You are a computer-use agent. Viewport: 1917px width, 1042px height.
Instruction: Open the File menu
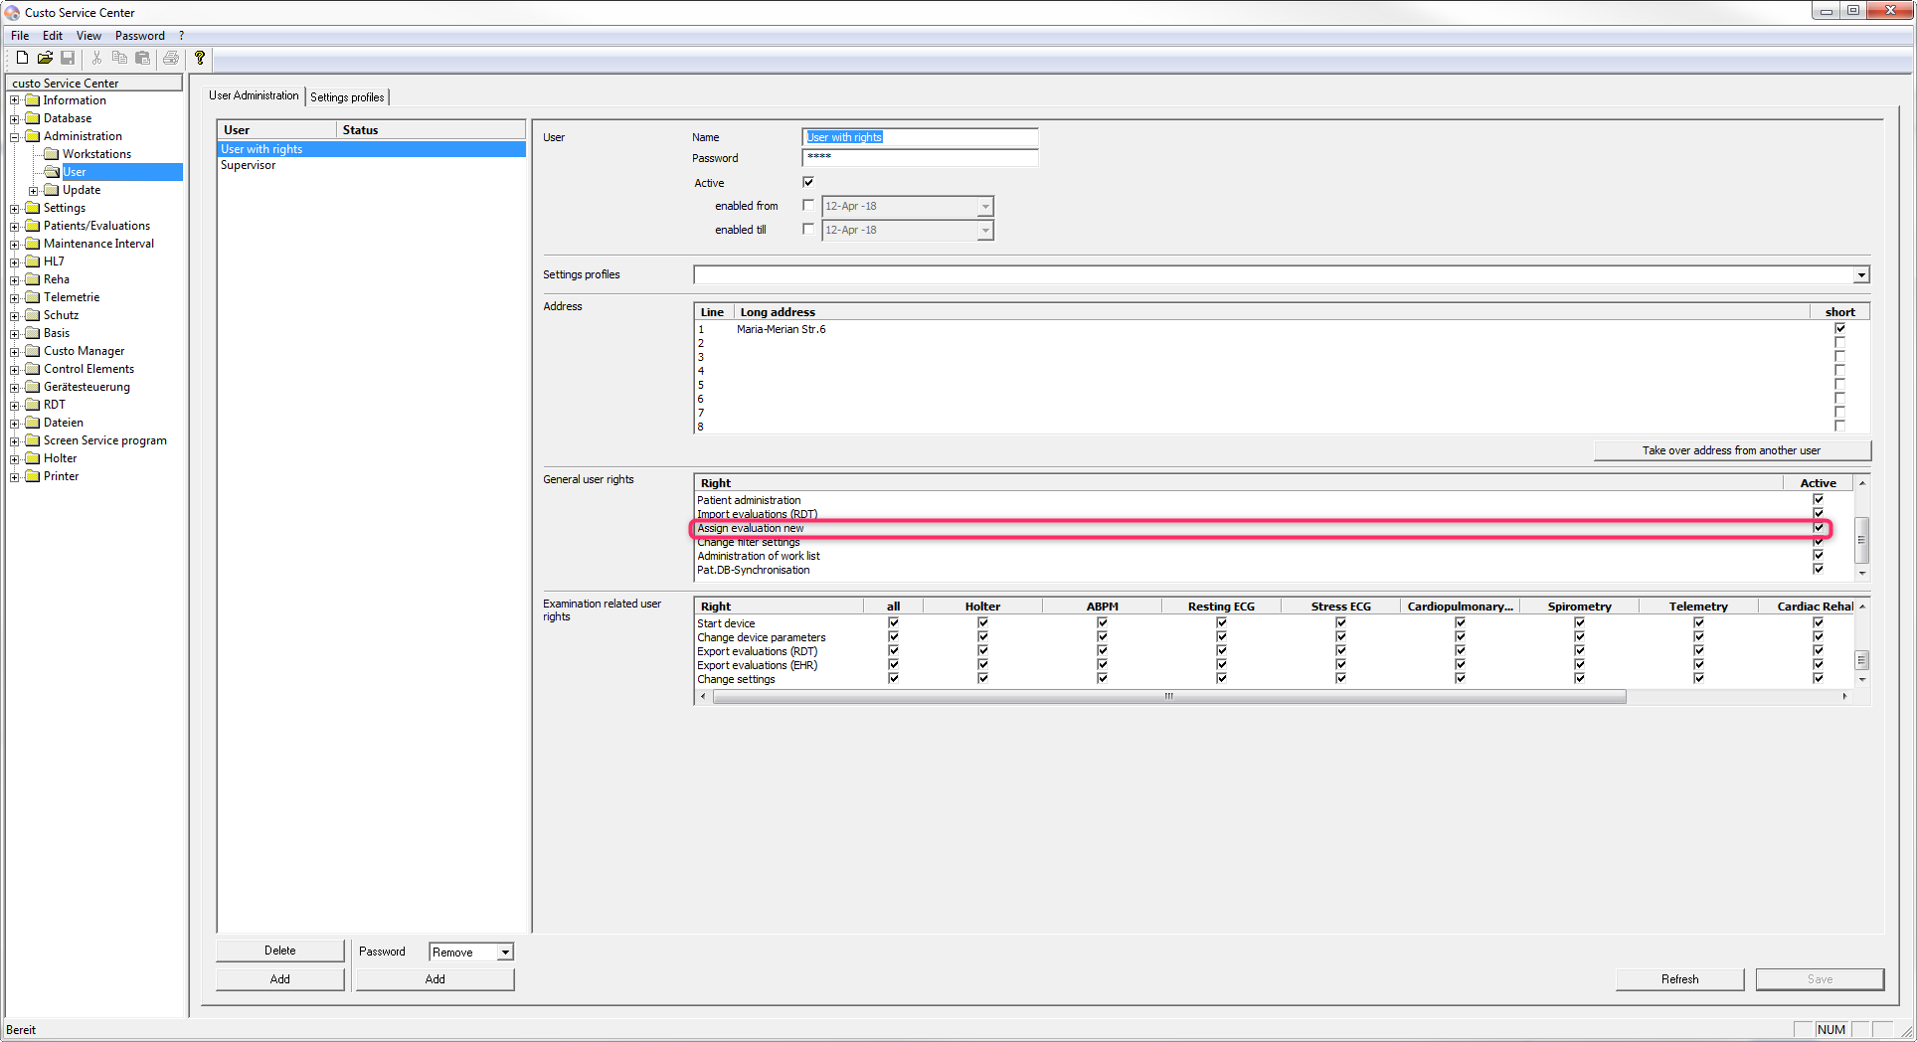tap(20, 36)
